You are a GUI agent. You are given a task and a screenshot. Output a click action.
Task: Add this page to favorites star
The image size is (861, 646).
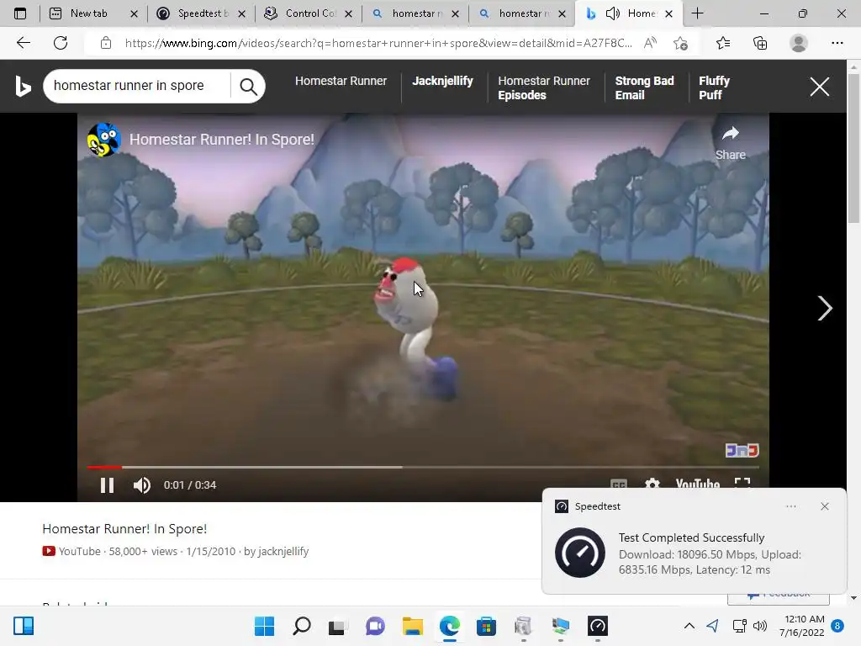(680, 43)
